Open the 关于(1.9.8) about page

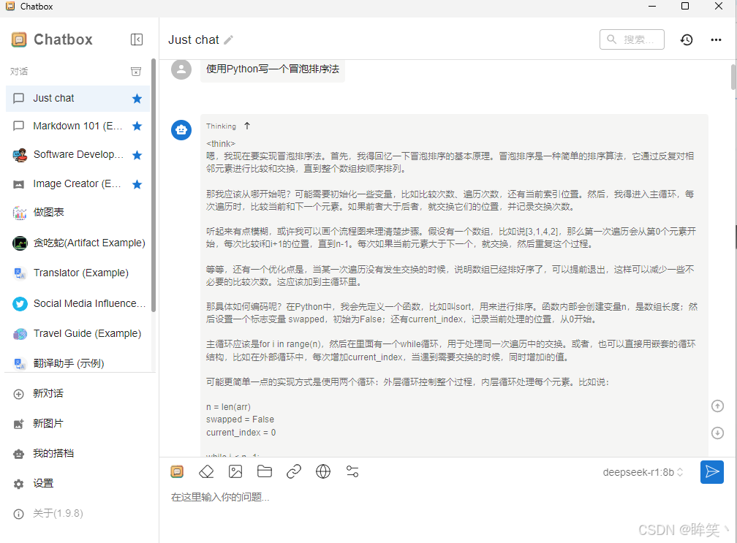[x=78, y=514]
